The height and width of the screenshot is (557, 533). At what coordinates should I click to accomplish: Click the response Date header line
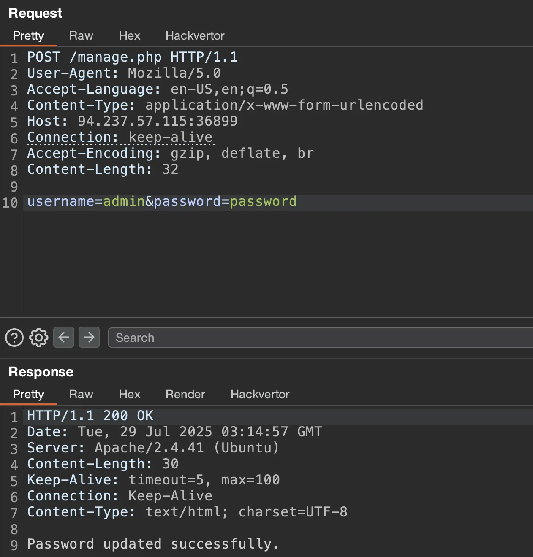pos(175,432)
